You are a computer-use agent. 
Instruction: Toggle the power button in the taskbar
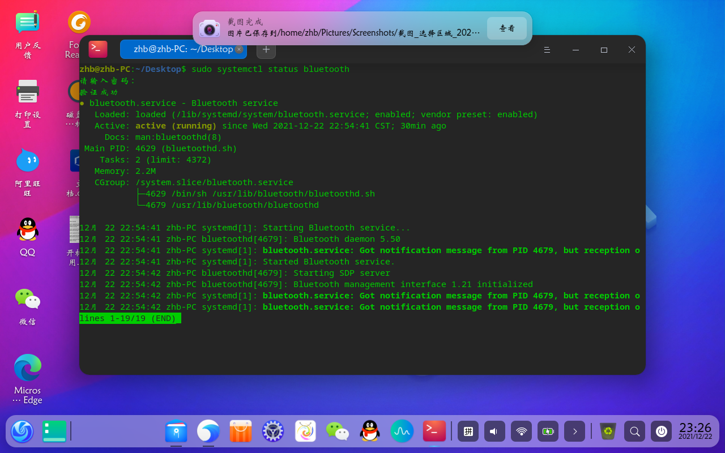tap(661, 431)
